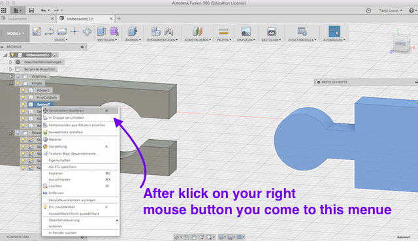Choose the Rectangle sketch tool
Image resolution: width=418 pixels, height=241 pixels.
coord(62,32)
